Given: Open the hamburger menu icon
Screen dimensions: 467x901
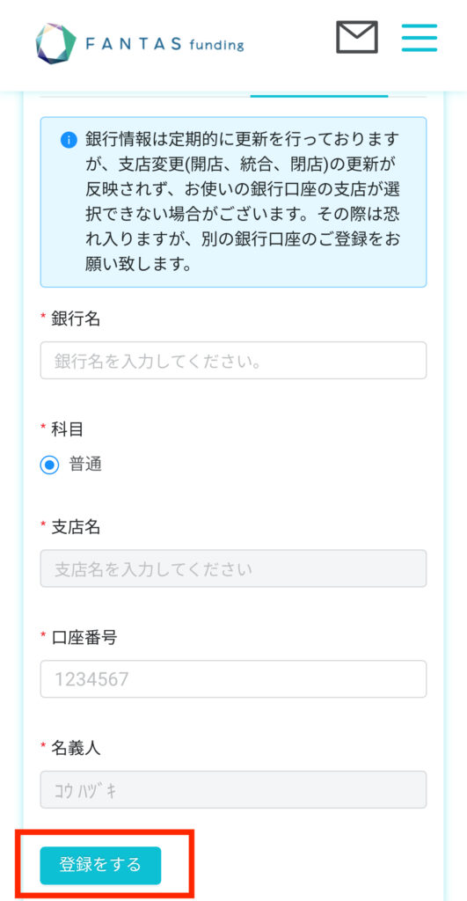Looking at the screenshot, I should tap(420, 37).
